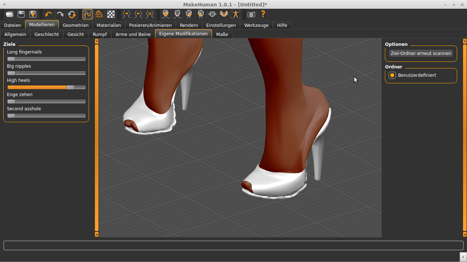Image resolution: width=467 pixels, height=262 pixels.
Task: Click the Export toolbar icon
Action: (x=33, y=14)
